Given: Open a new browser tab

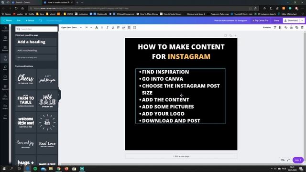Looking at the screenshot, I should [x=77, y=2].
